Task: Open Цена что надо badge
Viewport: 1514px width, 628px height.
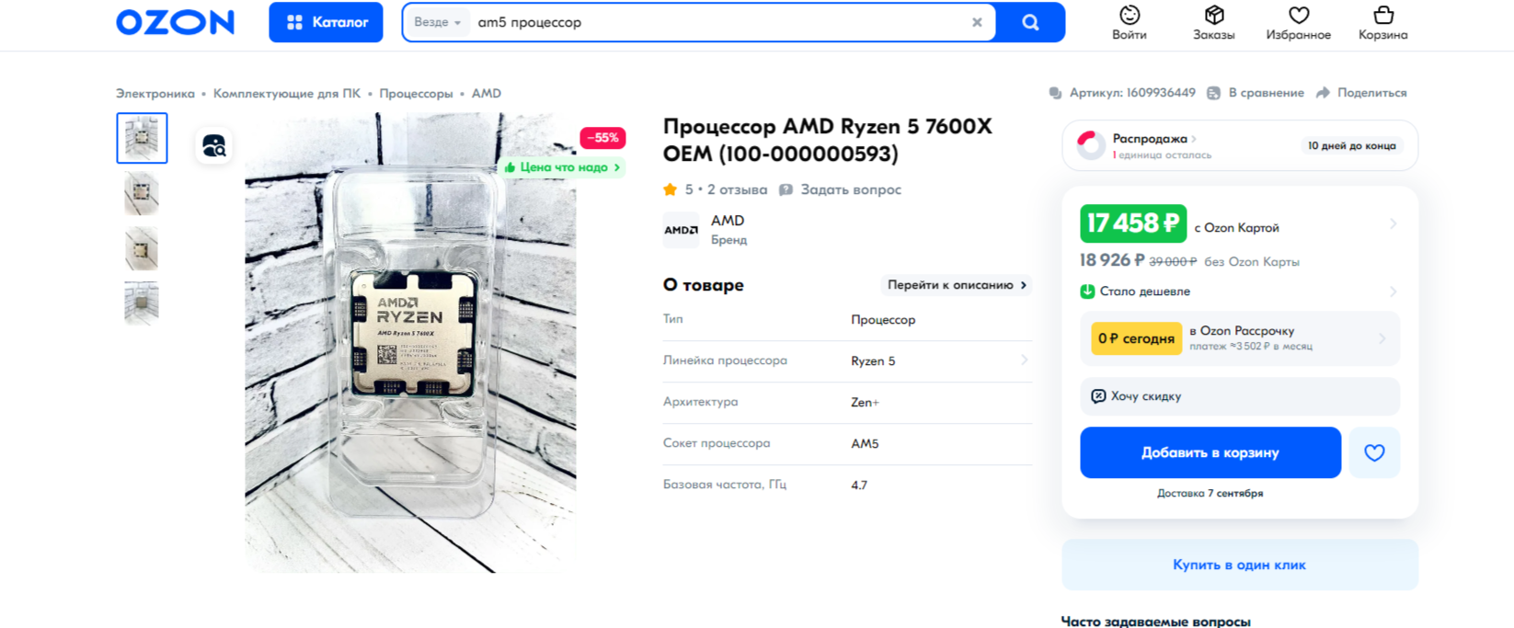Action: coord(562,167)
